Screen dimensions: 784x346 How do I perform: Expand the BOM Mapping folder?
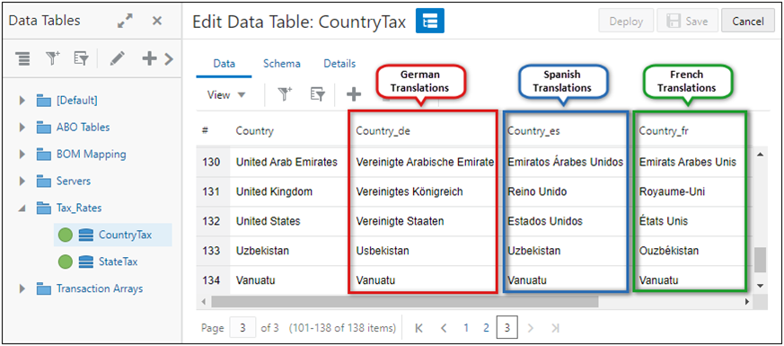(22, 154)
